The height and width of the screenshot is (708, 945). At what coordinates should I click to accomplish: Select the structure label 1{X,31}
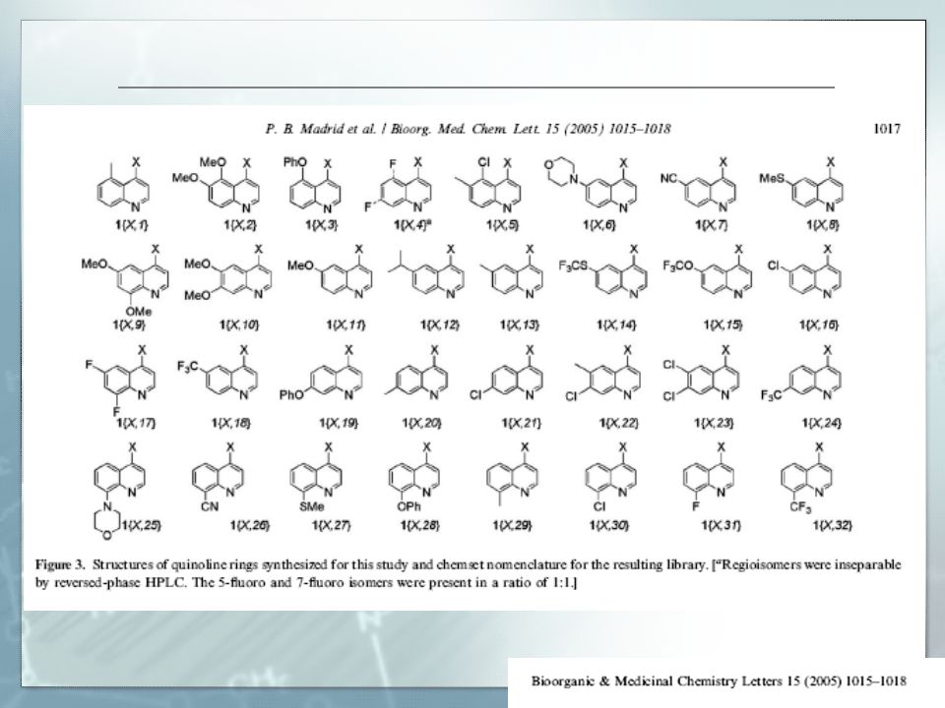coord(721,526)
